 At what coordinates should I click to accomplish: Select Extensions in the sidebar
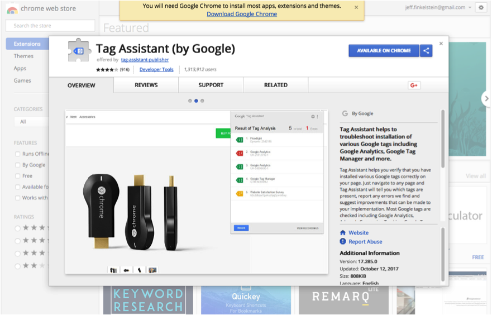pyautogui.click(x=27, y=44)
